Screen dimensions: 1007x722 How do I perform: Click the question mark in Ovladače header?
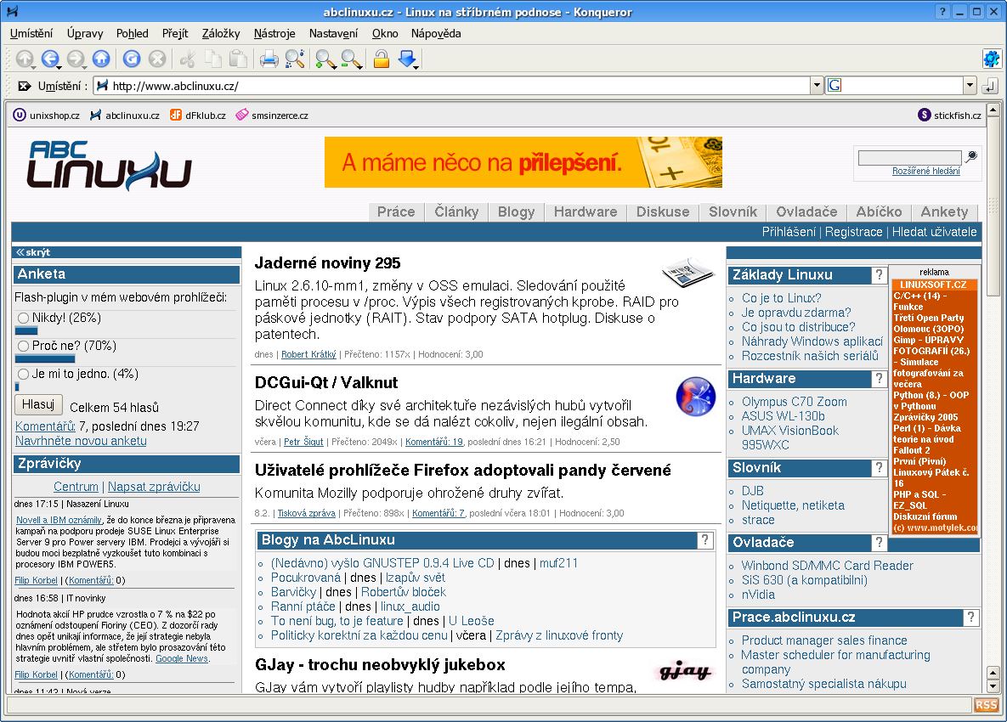click(x=879, y=543)
